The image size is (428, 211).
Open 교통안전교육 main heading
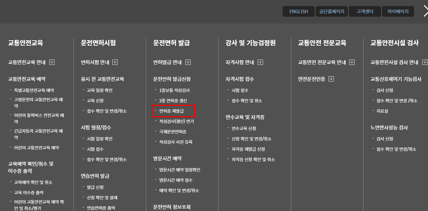(x=25, y=43)
